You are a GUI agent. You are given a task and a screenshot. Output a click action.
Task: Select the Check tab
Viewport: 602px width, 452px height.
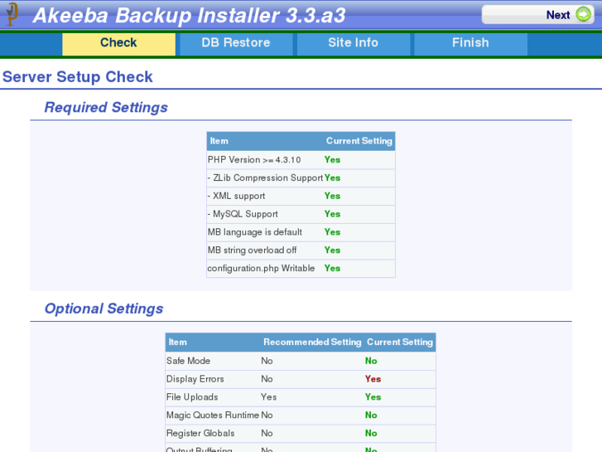pos(118,42)
